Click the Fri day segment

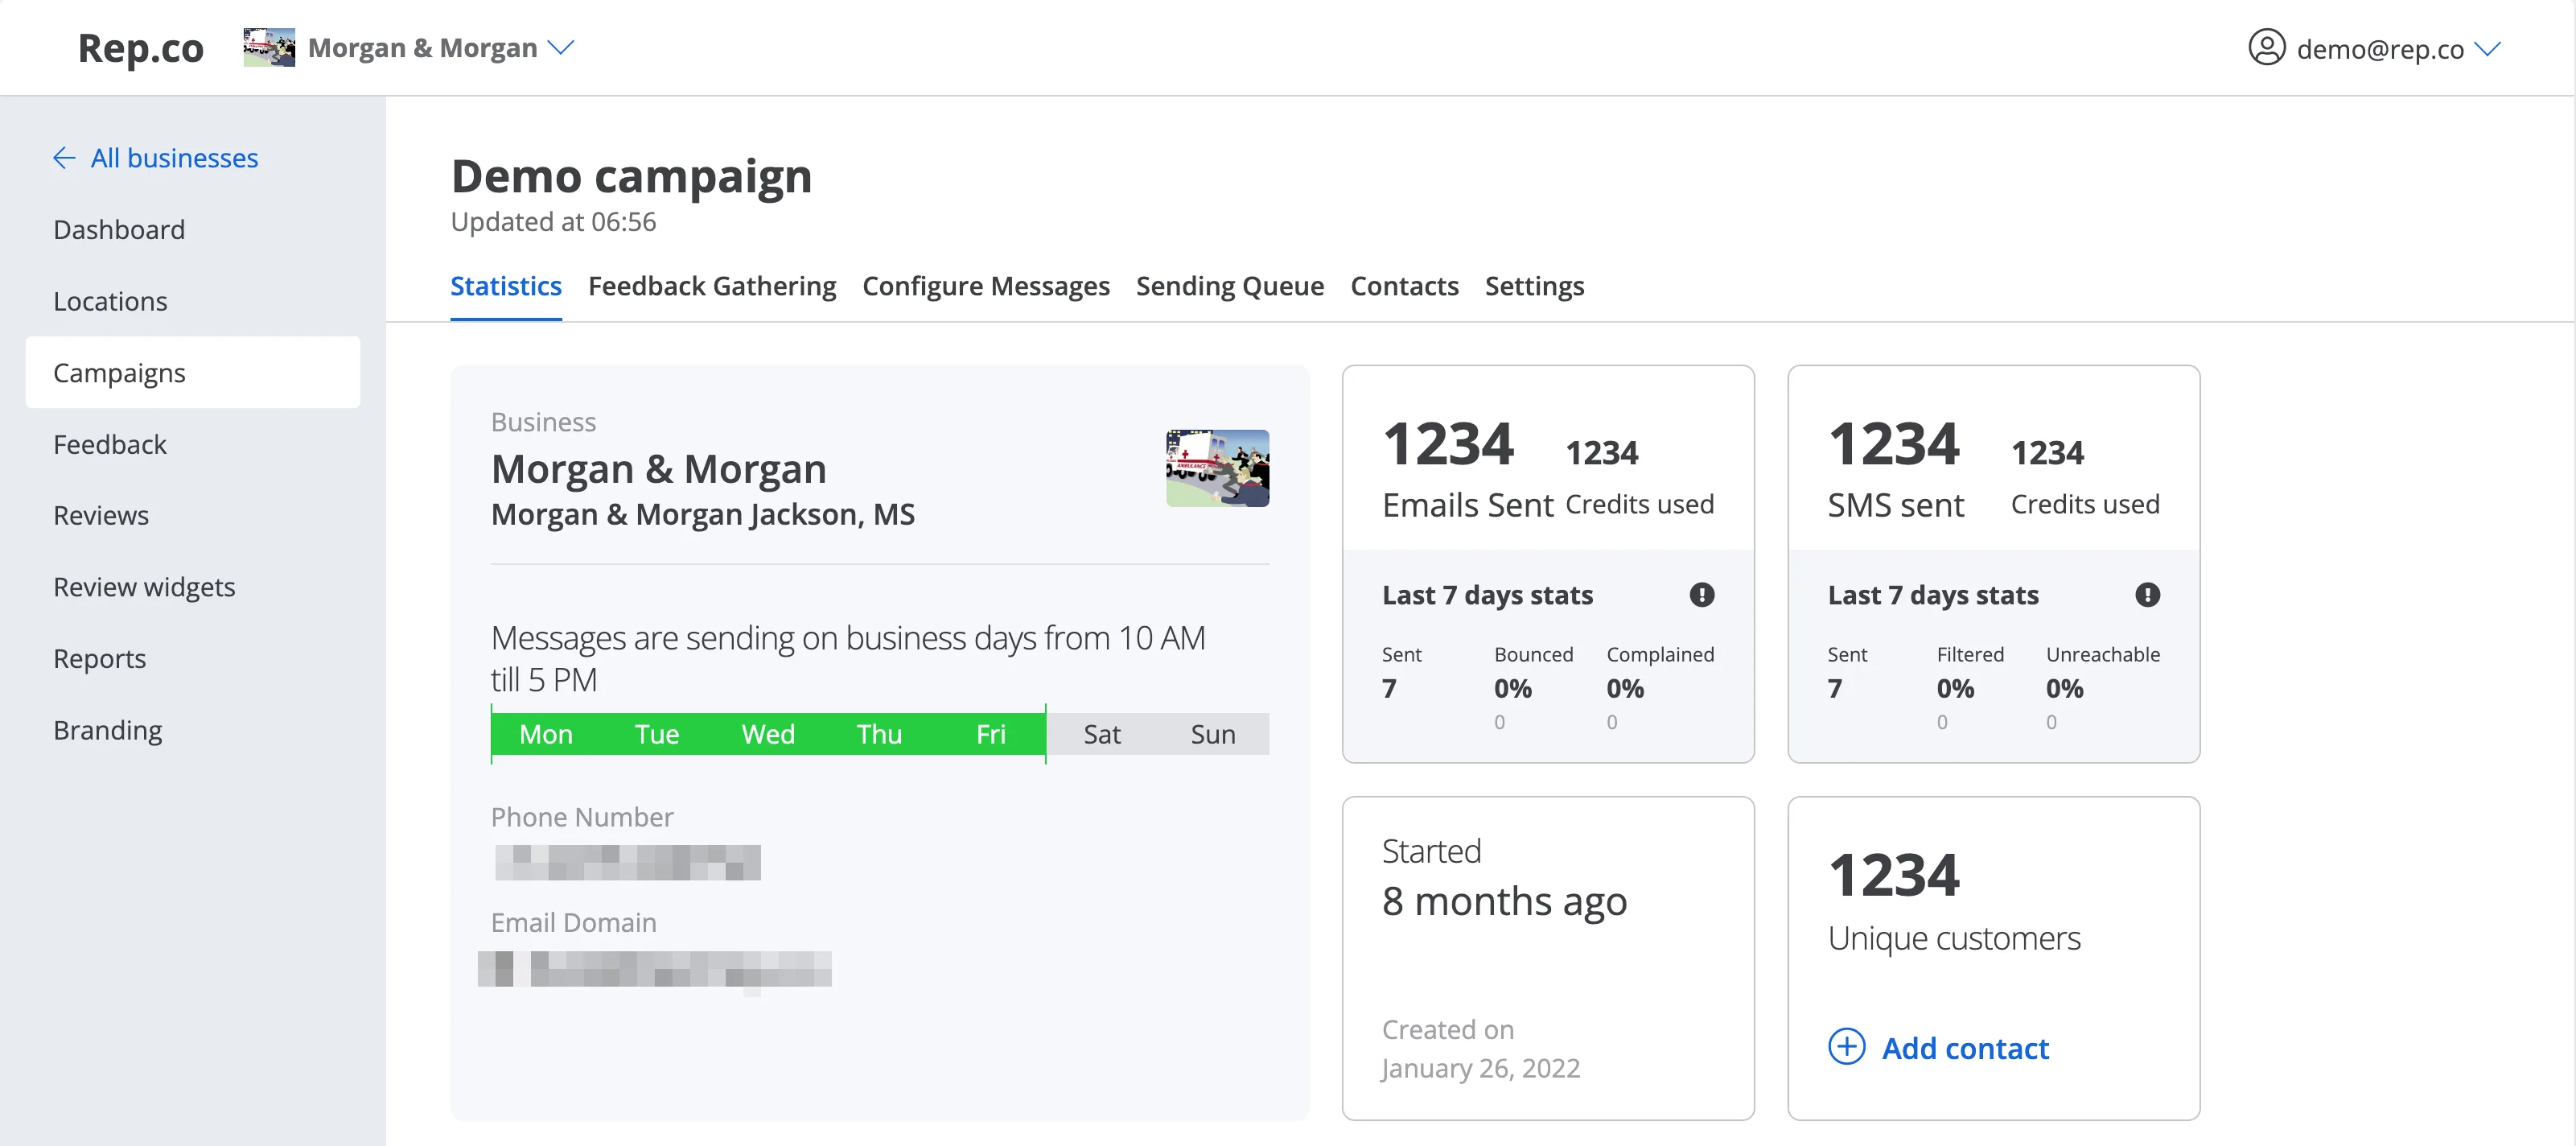(x=991, y=734)
